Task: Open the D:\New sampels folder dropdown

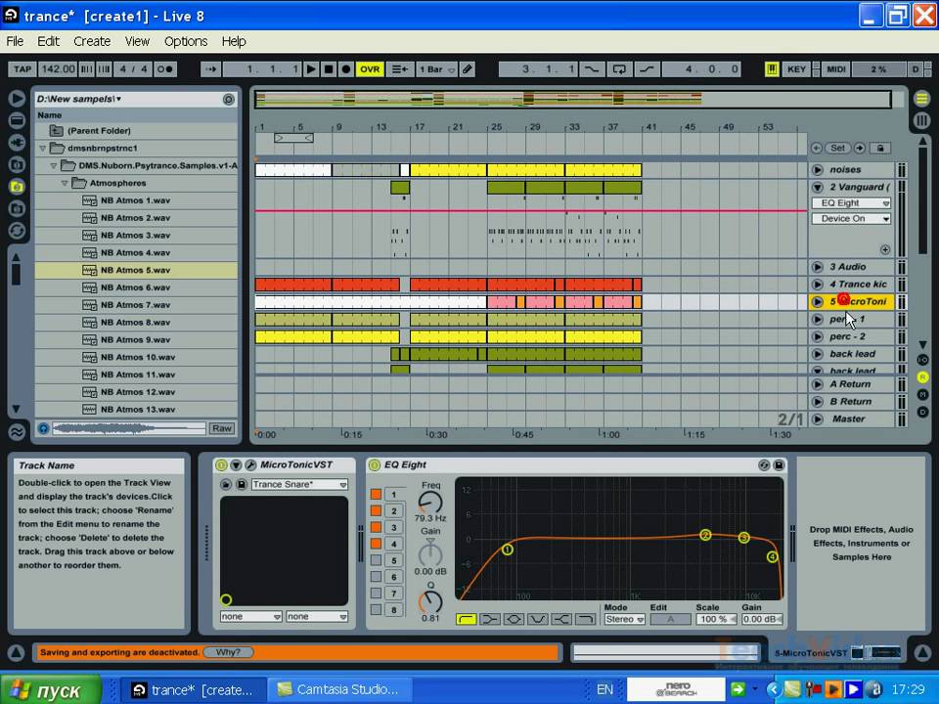Action: [79, 99]
